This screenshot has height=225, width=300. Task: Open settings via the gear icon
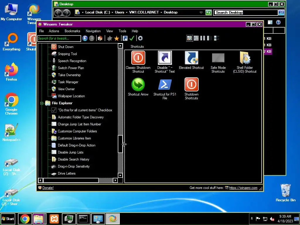(x=140, y=38)
